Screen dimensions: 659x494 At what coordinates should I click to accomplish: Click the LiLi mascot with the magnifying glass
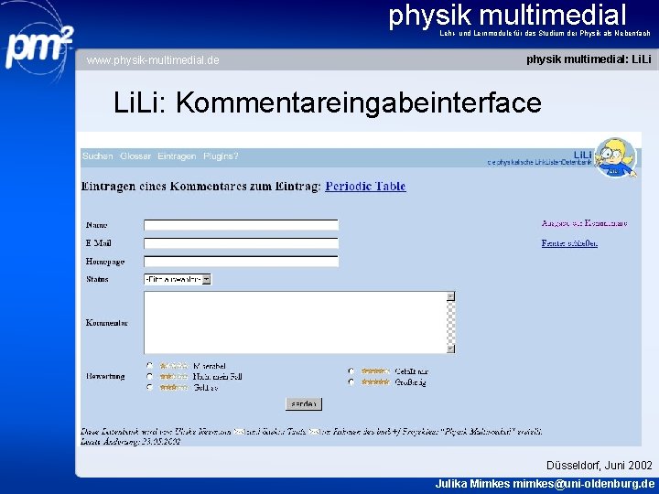[616, 157]
